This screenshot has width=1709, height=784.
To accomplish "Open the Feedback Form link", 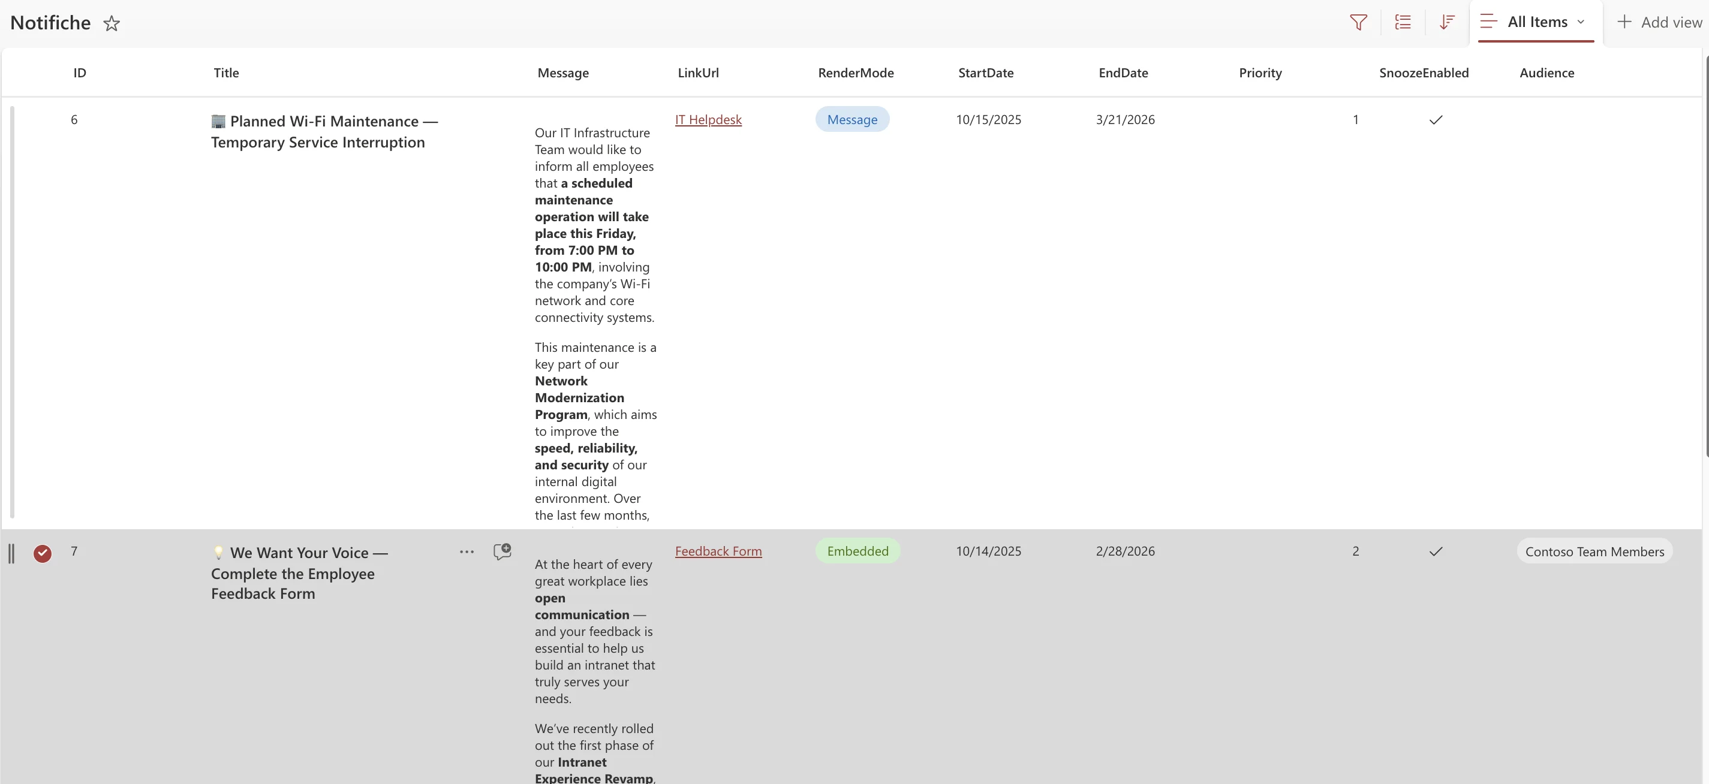I will pos(718,551).
